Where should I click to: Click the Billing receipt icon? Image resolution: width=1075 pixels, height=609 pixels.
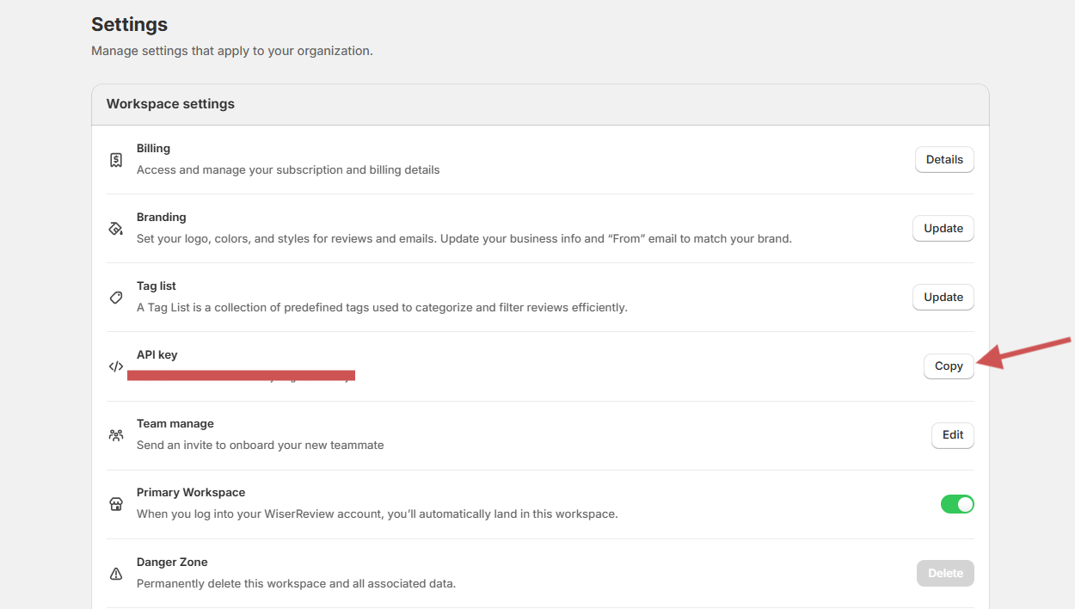[x=116, y=160]
